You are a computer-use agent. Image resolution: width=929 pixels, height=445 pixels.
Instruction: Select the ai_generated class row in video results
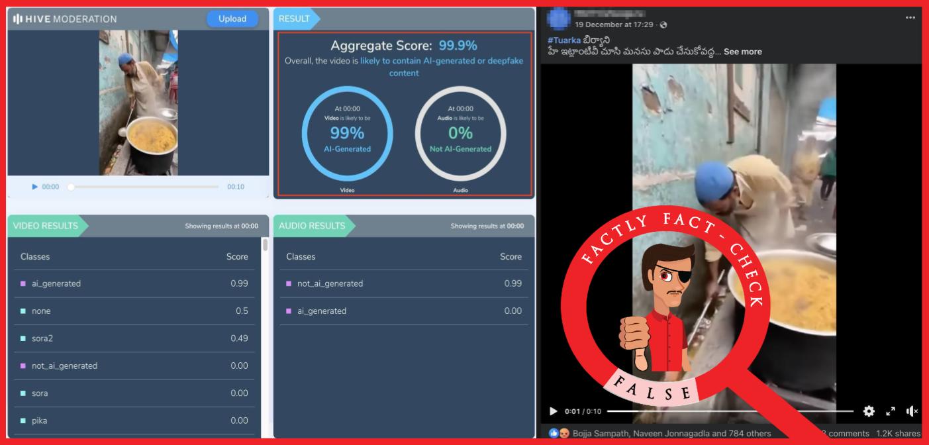(134, 283)
